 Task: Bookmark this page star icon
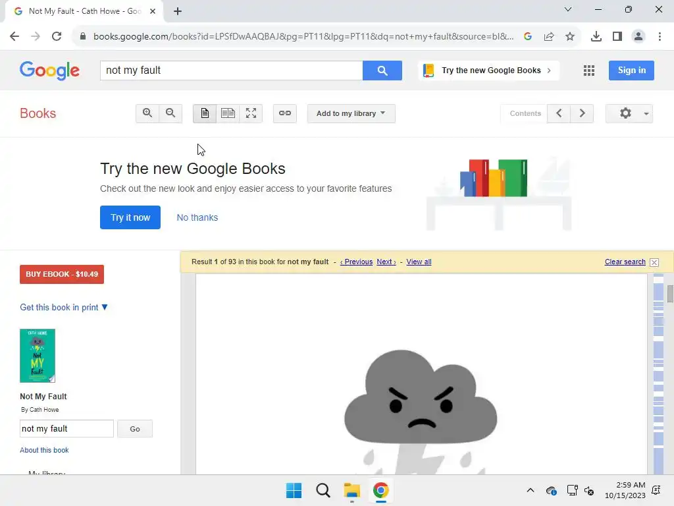tap(570, 37)
